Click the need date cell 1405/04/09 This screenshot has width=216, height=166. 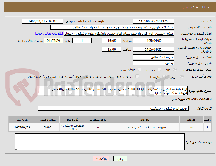point(22,127)
